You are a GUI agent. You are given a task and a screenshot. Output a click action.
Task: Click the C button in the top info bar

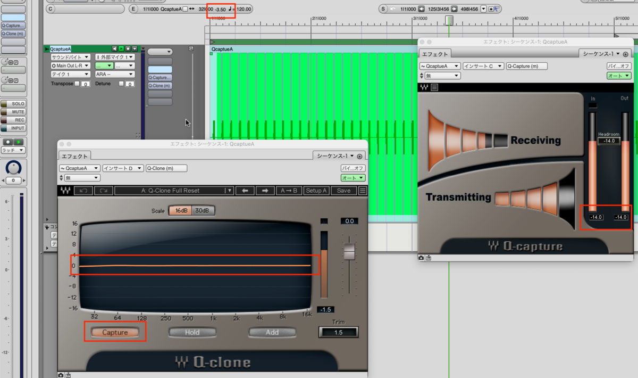pos(51,9)
